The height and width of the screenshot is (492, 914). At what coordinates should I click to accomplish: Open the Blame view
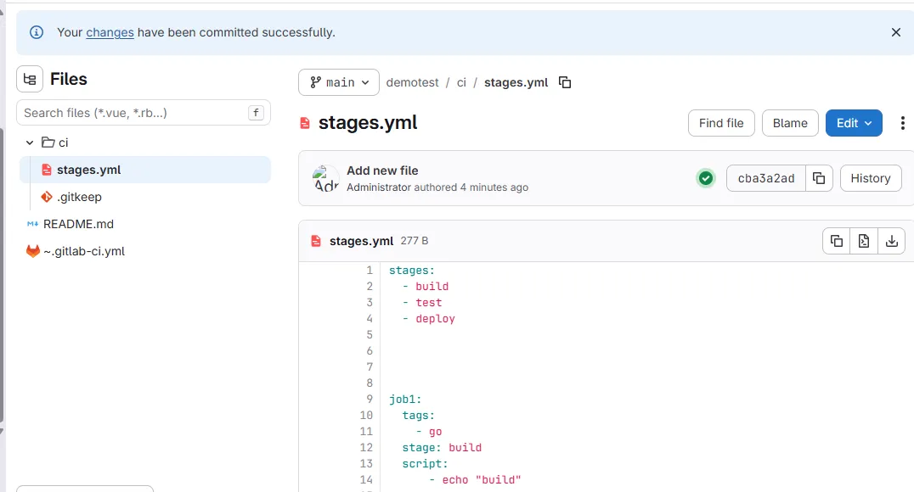point(790,123)
